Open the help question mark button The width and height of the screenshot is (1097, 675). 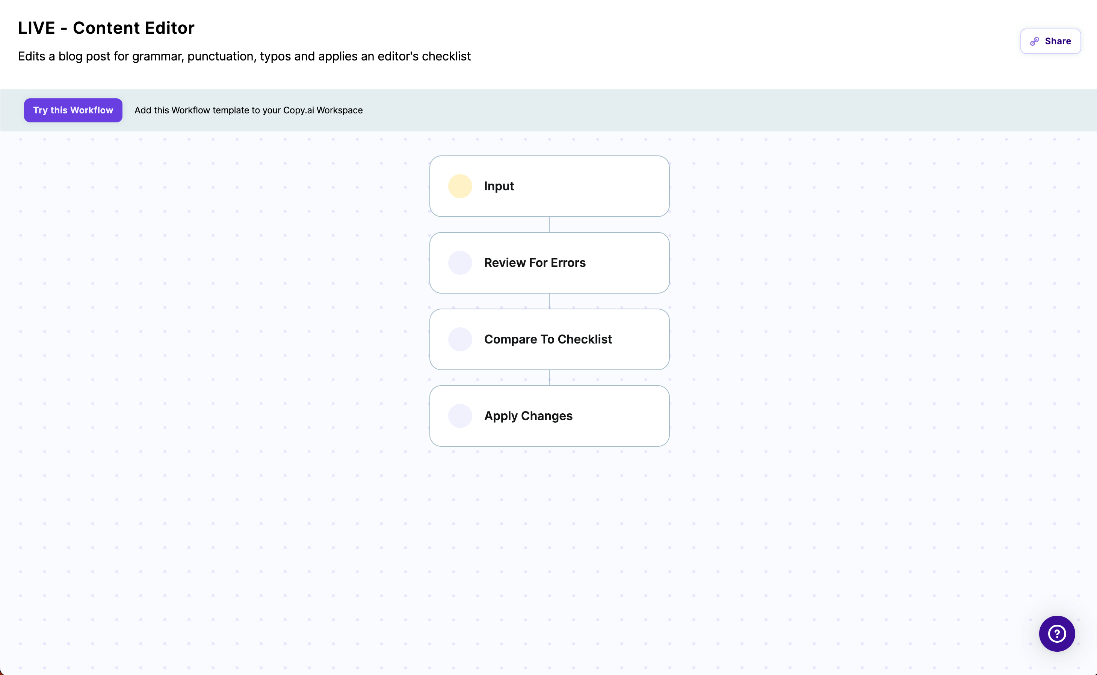point(1056,633)
